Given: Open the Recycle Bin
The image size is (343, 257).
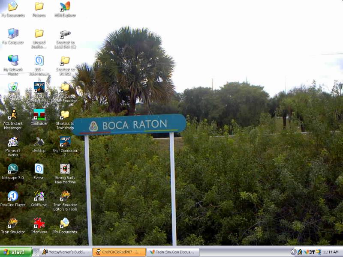Looking at the screenshot, I should pyautogui.click(x=13, y=90).
